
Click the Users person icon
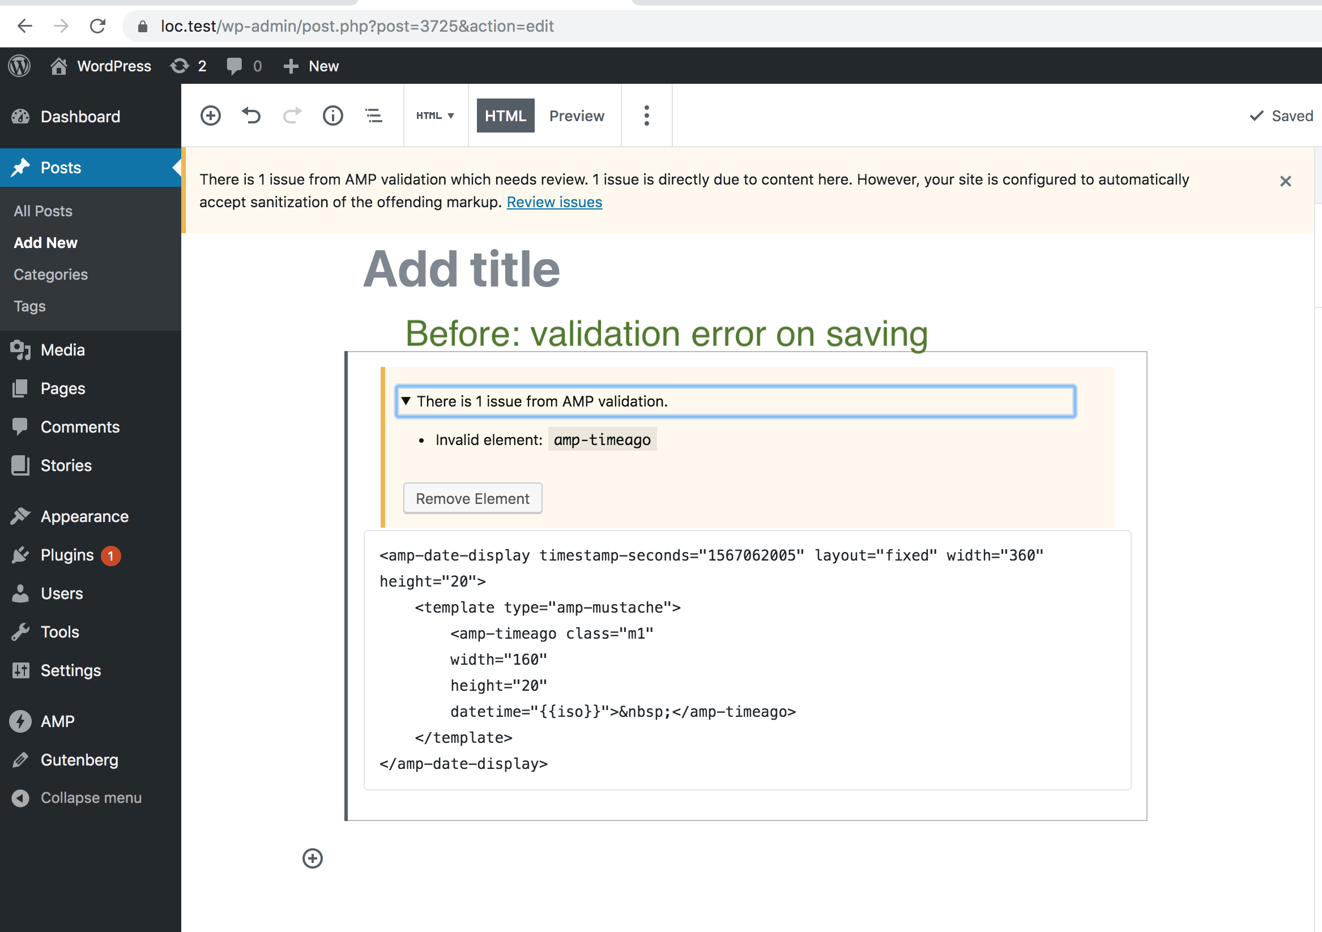coord(20,593)
